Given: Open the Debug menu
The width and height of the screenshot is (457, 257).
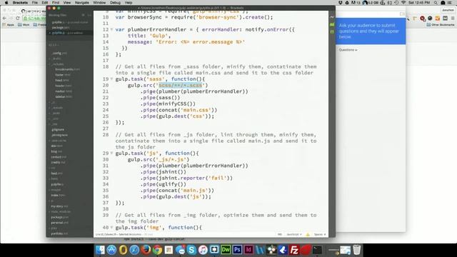Looking at the screenshot, I should coord(115,3).
